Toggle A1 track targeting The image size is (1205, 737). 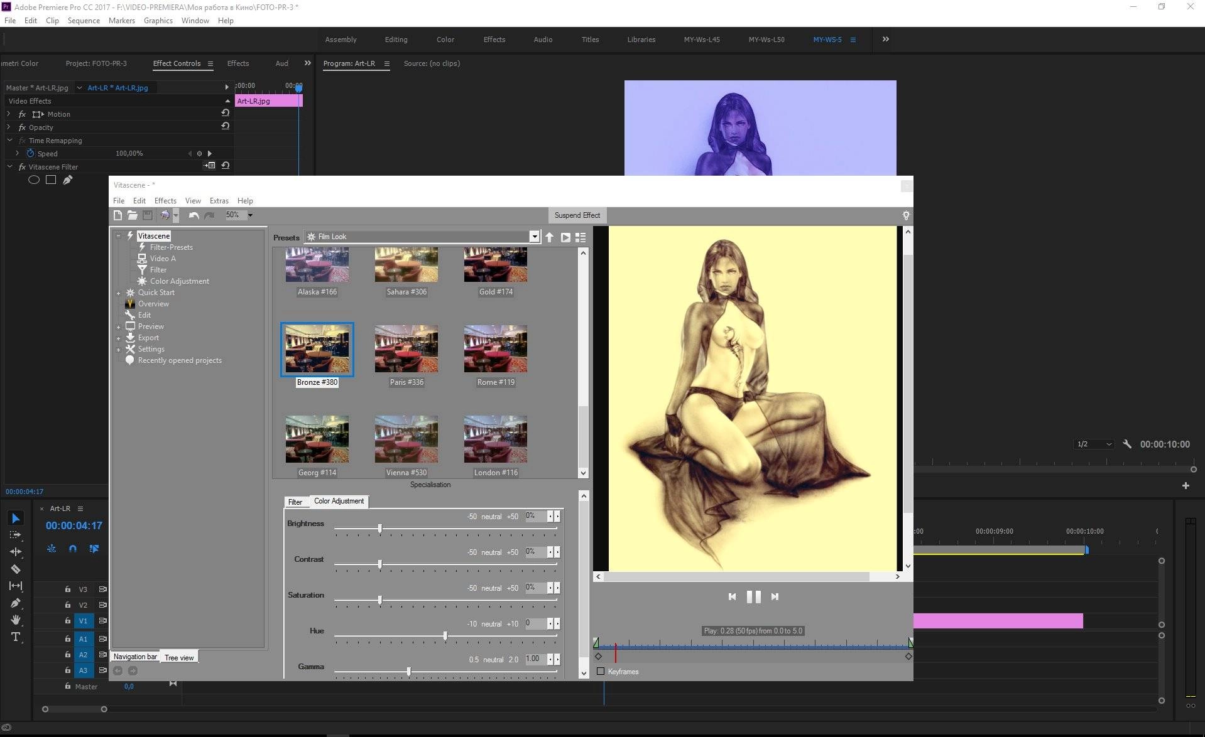click(x=83, y=638)
